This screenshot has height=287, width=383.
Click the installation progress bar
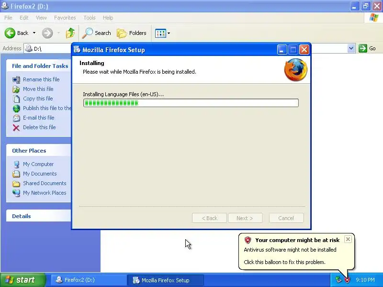pyautogui.click(x=191, y=103)
